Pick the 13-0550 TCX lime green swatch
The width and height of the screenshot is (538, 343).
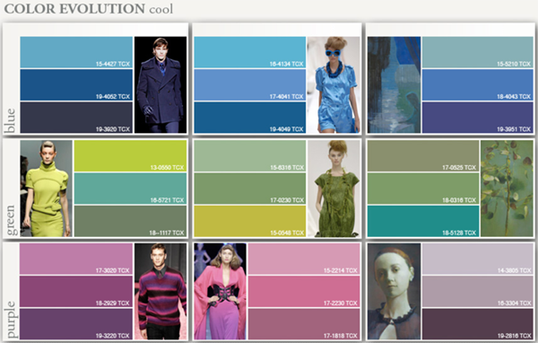(130, 155)
